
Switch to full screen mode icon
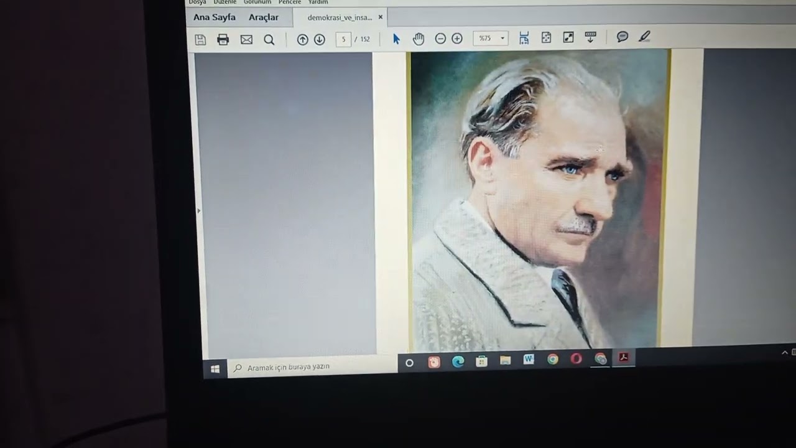pos(568,37)
